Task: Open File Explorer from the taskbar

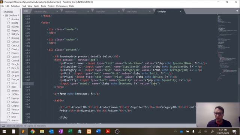Action: click(x=42, y=132)
